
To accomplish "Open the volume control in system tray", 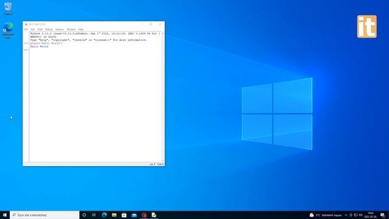I will 360,215.
